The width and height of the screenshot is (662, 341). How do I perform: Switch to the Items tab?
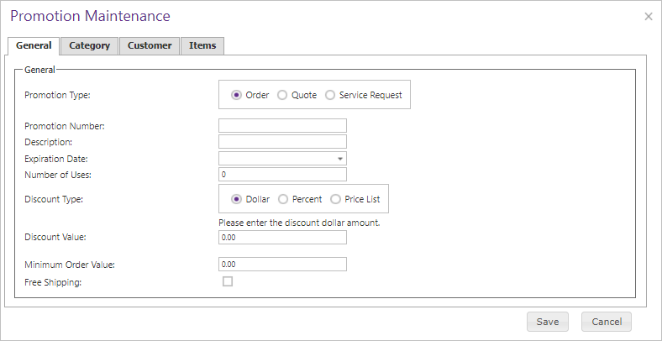tap(202, 46)
